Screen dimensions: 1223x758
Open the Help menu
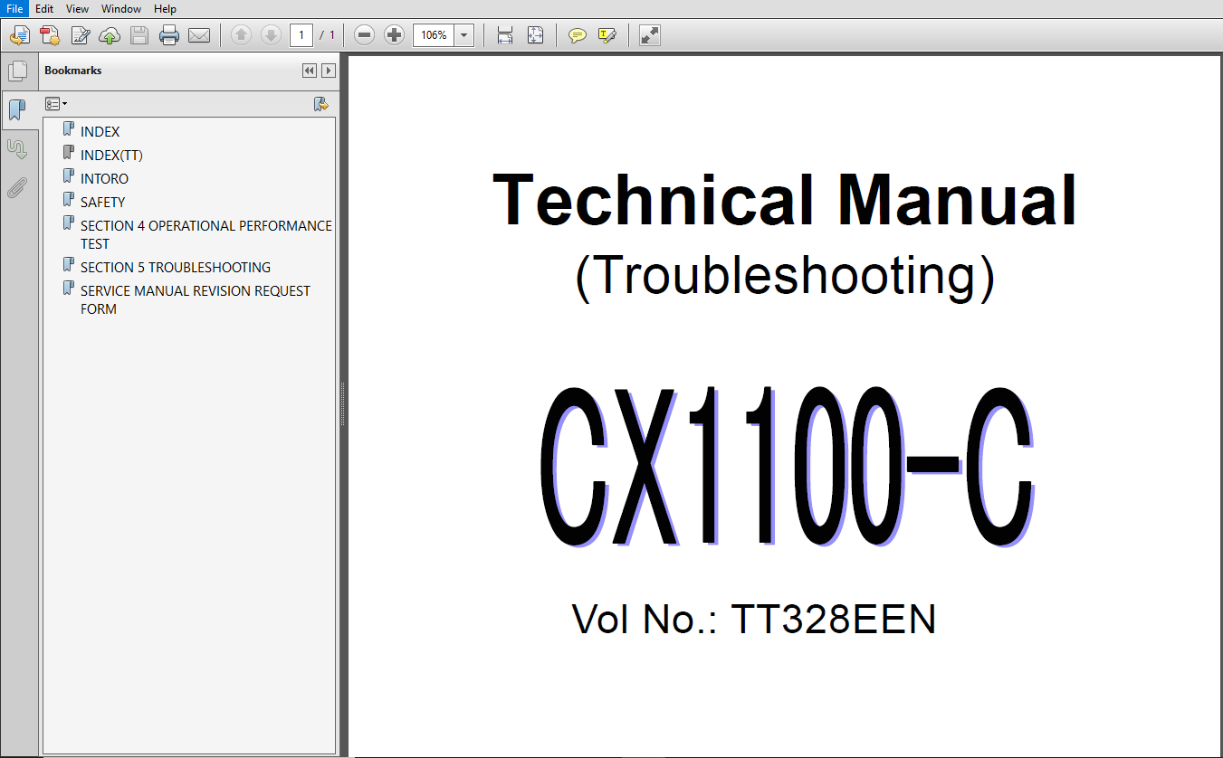(165, 8)
